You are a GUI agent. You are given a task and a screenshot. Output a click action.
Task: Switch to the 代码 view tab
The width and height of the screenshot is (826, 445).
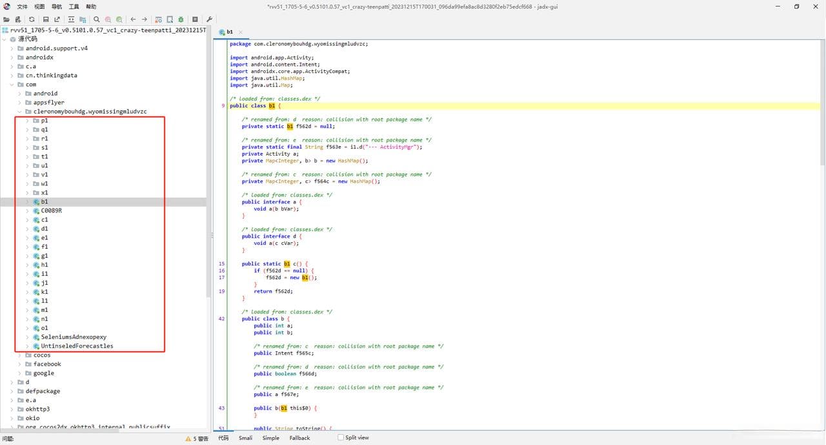[223, 438]
